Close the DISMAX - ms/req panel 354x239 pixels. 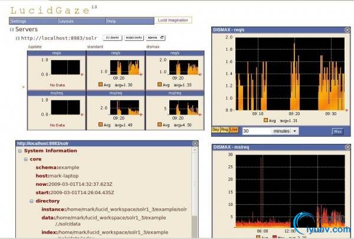point(348,148)
